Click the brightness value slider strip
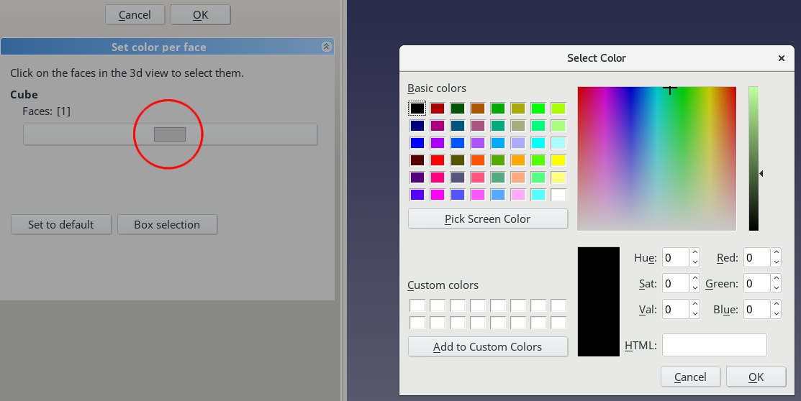 pos(754,158)
